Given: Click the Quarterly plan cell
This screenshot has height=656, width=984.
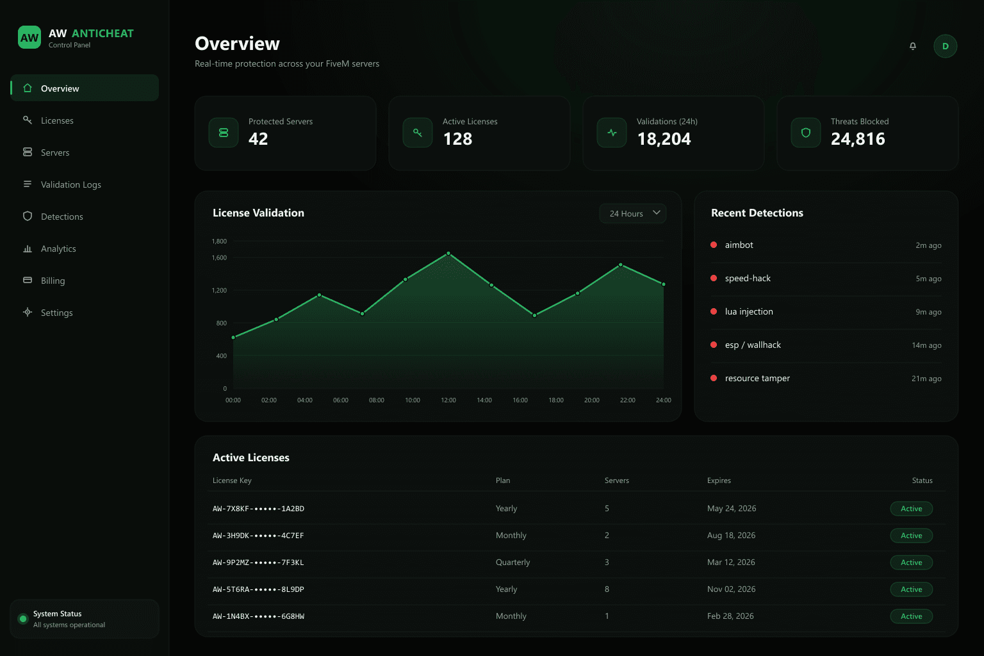Looking at the screenshot, I should 513,562.
